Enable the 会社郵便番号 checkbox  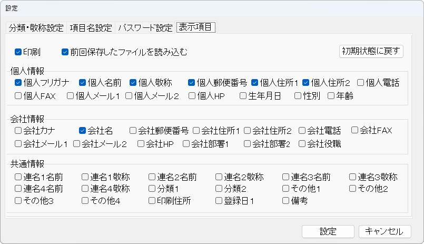133,130
